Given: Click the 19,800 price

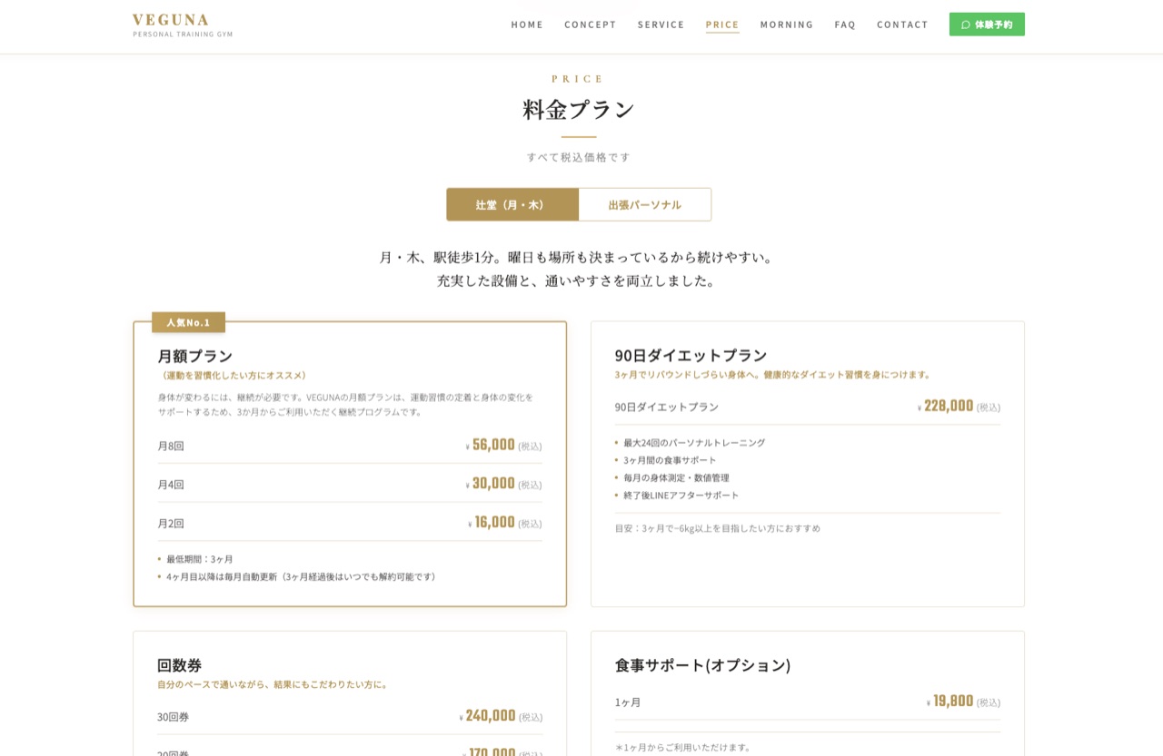Looking at the screenshot, I should [953, 701].
